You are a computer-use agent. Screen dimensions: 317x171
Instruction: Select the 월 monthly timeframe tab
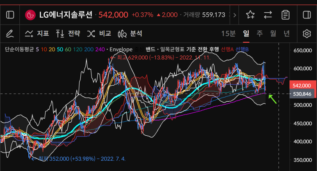pos(273,34)
